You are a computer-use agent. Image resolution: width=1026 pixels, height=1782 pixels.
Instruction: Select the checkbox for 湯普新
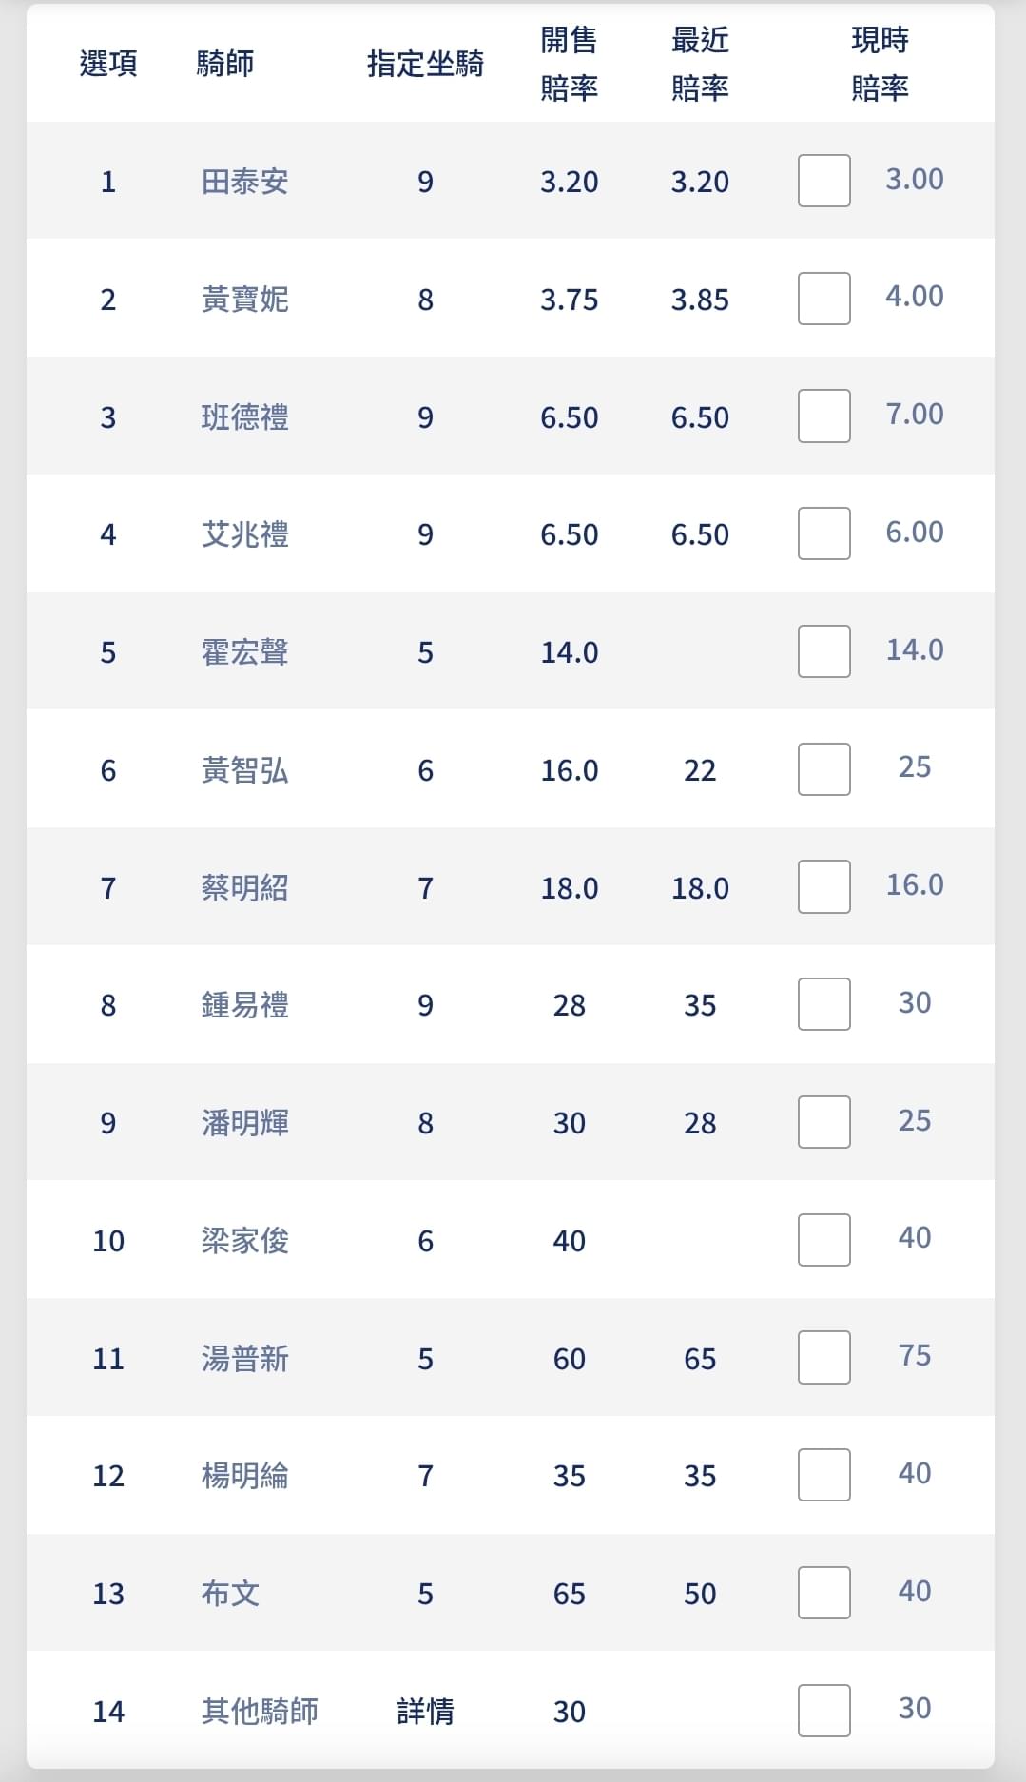[x=823, y=1357]
